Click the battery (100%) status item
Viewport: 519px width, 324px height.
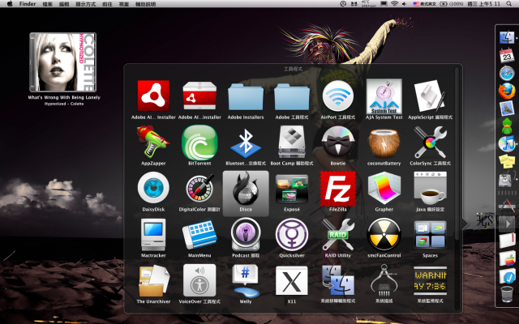(452, 3)
